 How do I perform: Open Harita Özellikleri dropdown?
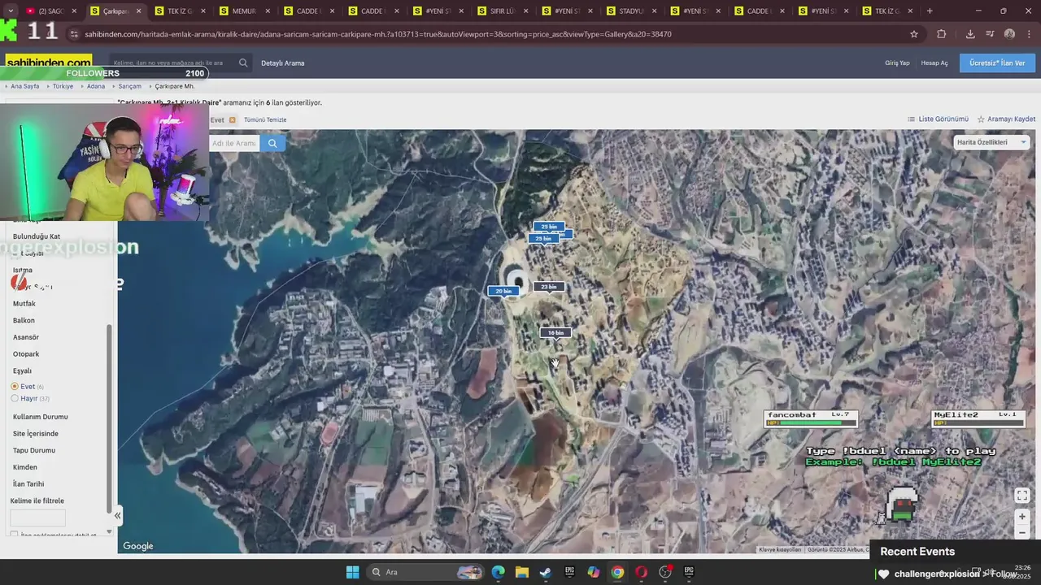(x=991, y=142)
